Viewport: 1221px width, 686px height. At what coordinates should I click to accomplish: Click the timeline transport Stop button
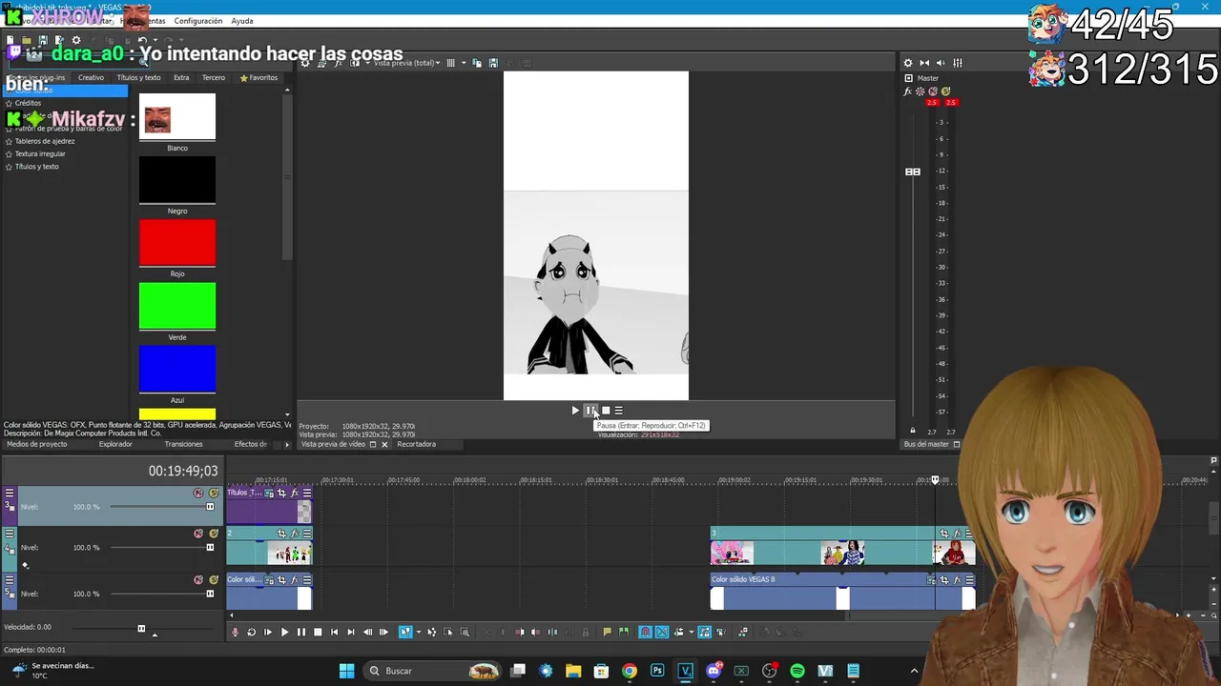(x=318, y=632)
